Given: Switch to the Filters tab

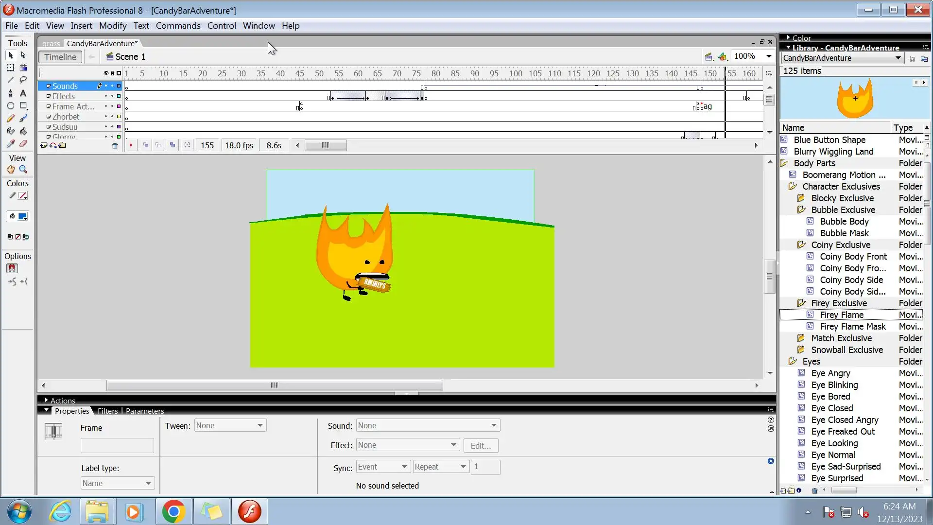Looking at the screenshot, I should click(107, 411).
